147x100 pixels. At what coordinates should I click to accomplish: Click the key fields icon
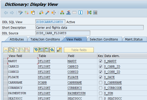59,50
